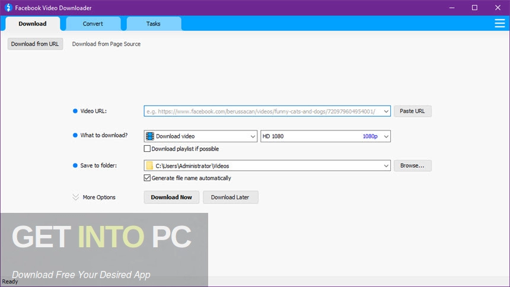
Task: Click the What to download? label
Action: (x=104, y=135)
